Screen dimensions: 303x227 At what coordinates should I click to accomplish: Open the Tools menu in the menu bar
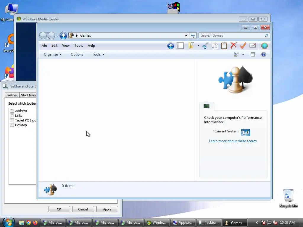78,46
